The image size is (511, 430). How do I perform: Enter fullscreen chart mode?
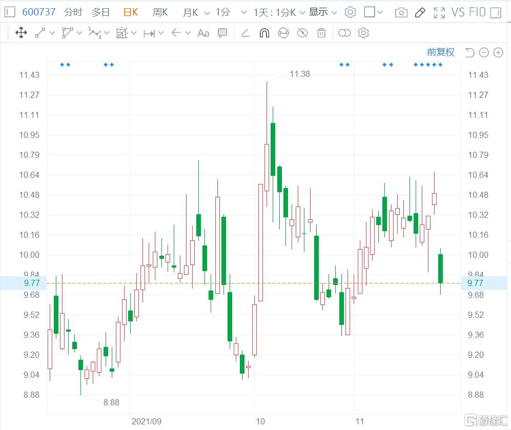pyautogui.click(x=439, y=13)
